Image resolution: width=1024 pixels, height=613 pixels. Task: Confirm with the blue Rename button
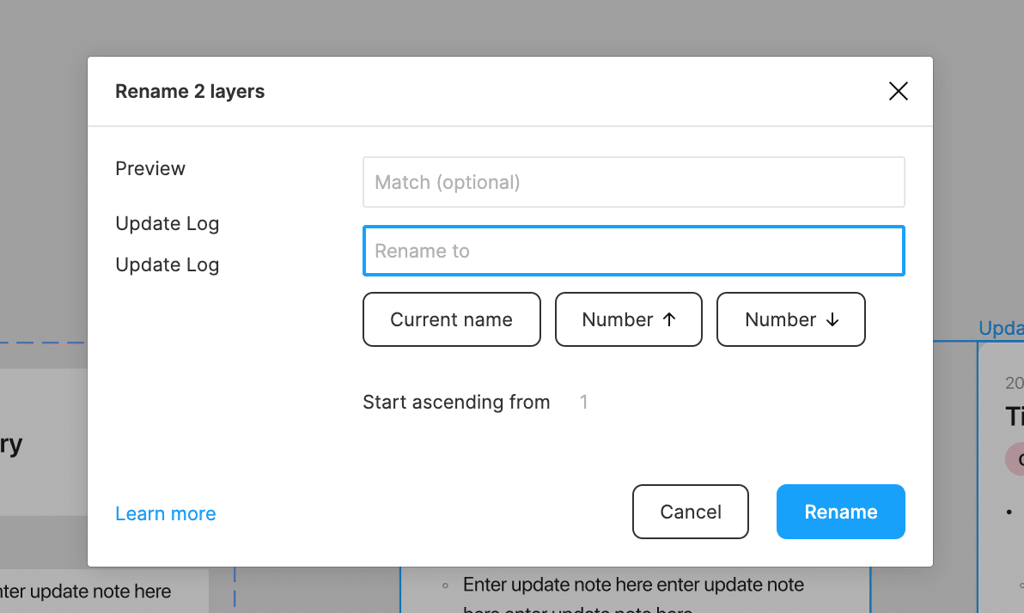tap(840, 512)
